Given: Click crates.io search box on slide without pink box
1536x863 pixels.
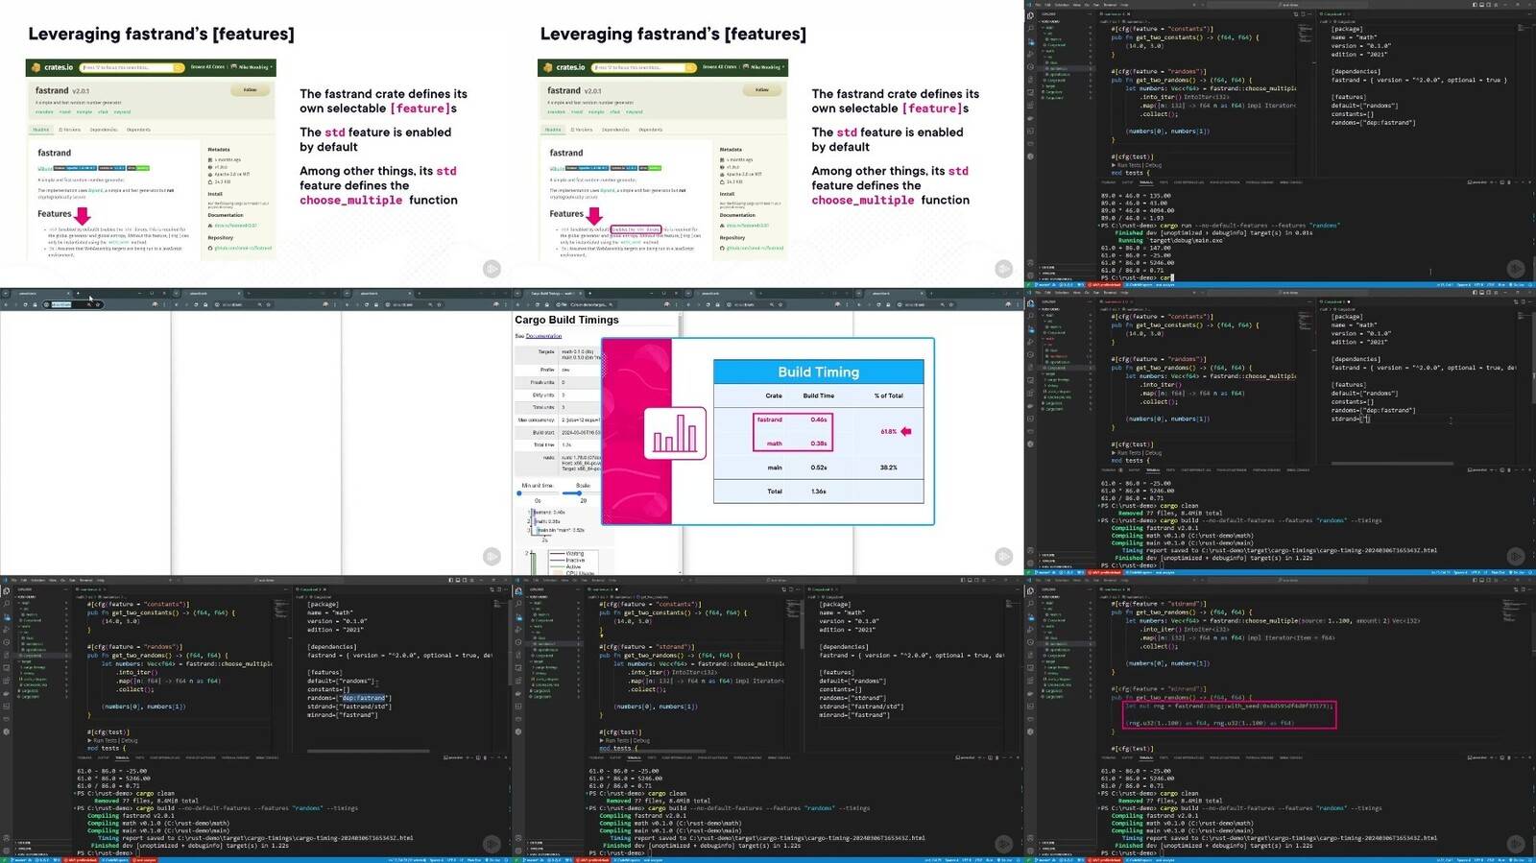Looking at the screenshot, I should pos(132,67).
